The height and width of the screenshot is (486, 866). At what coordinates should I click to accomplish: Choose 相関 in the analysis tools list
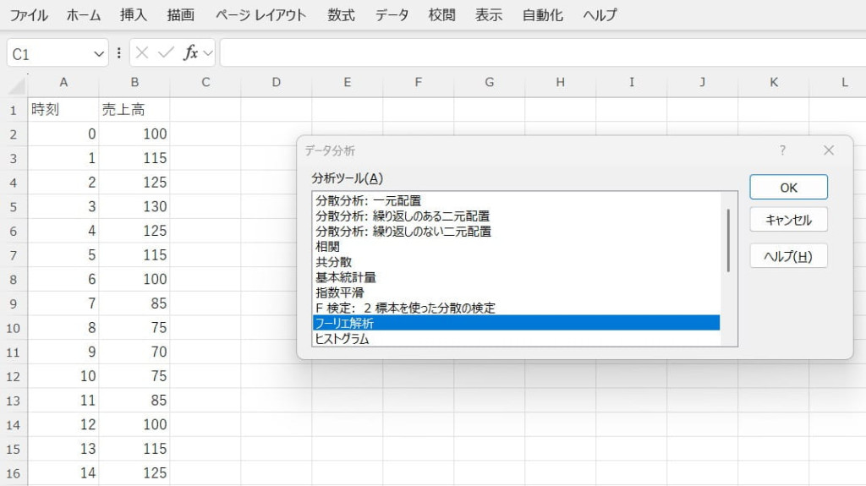coord(326,247)
